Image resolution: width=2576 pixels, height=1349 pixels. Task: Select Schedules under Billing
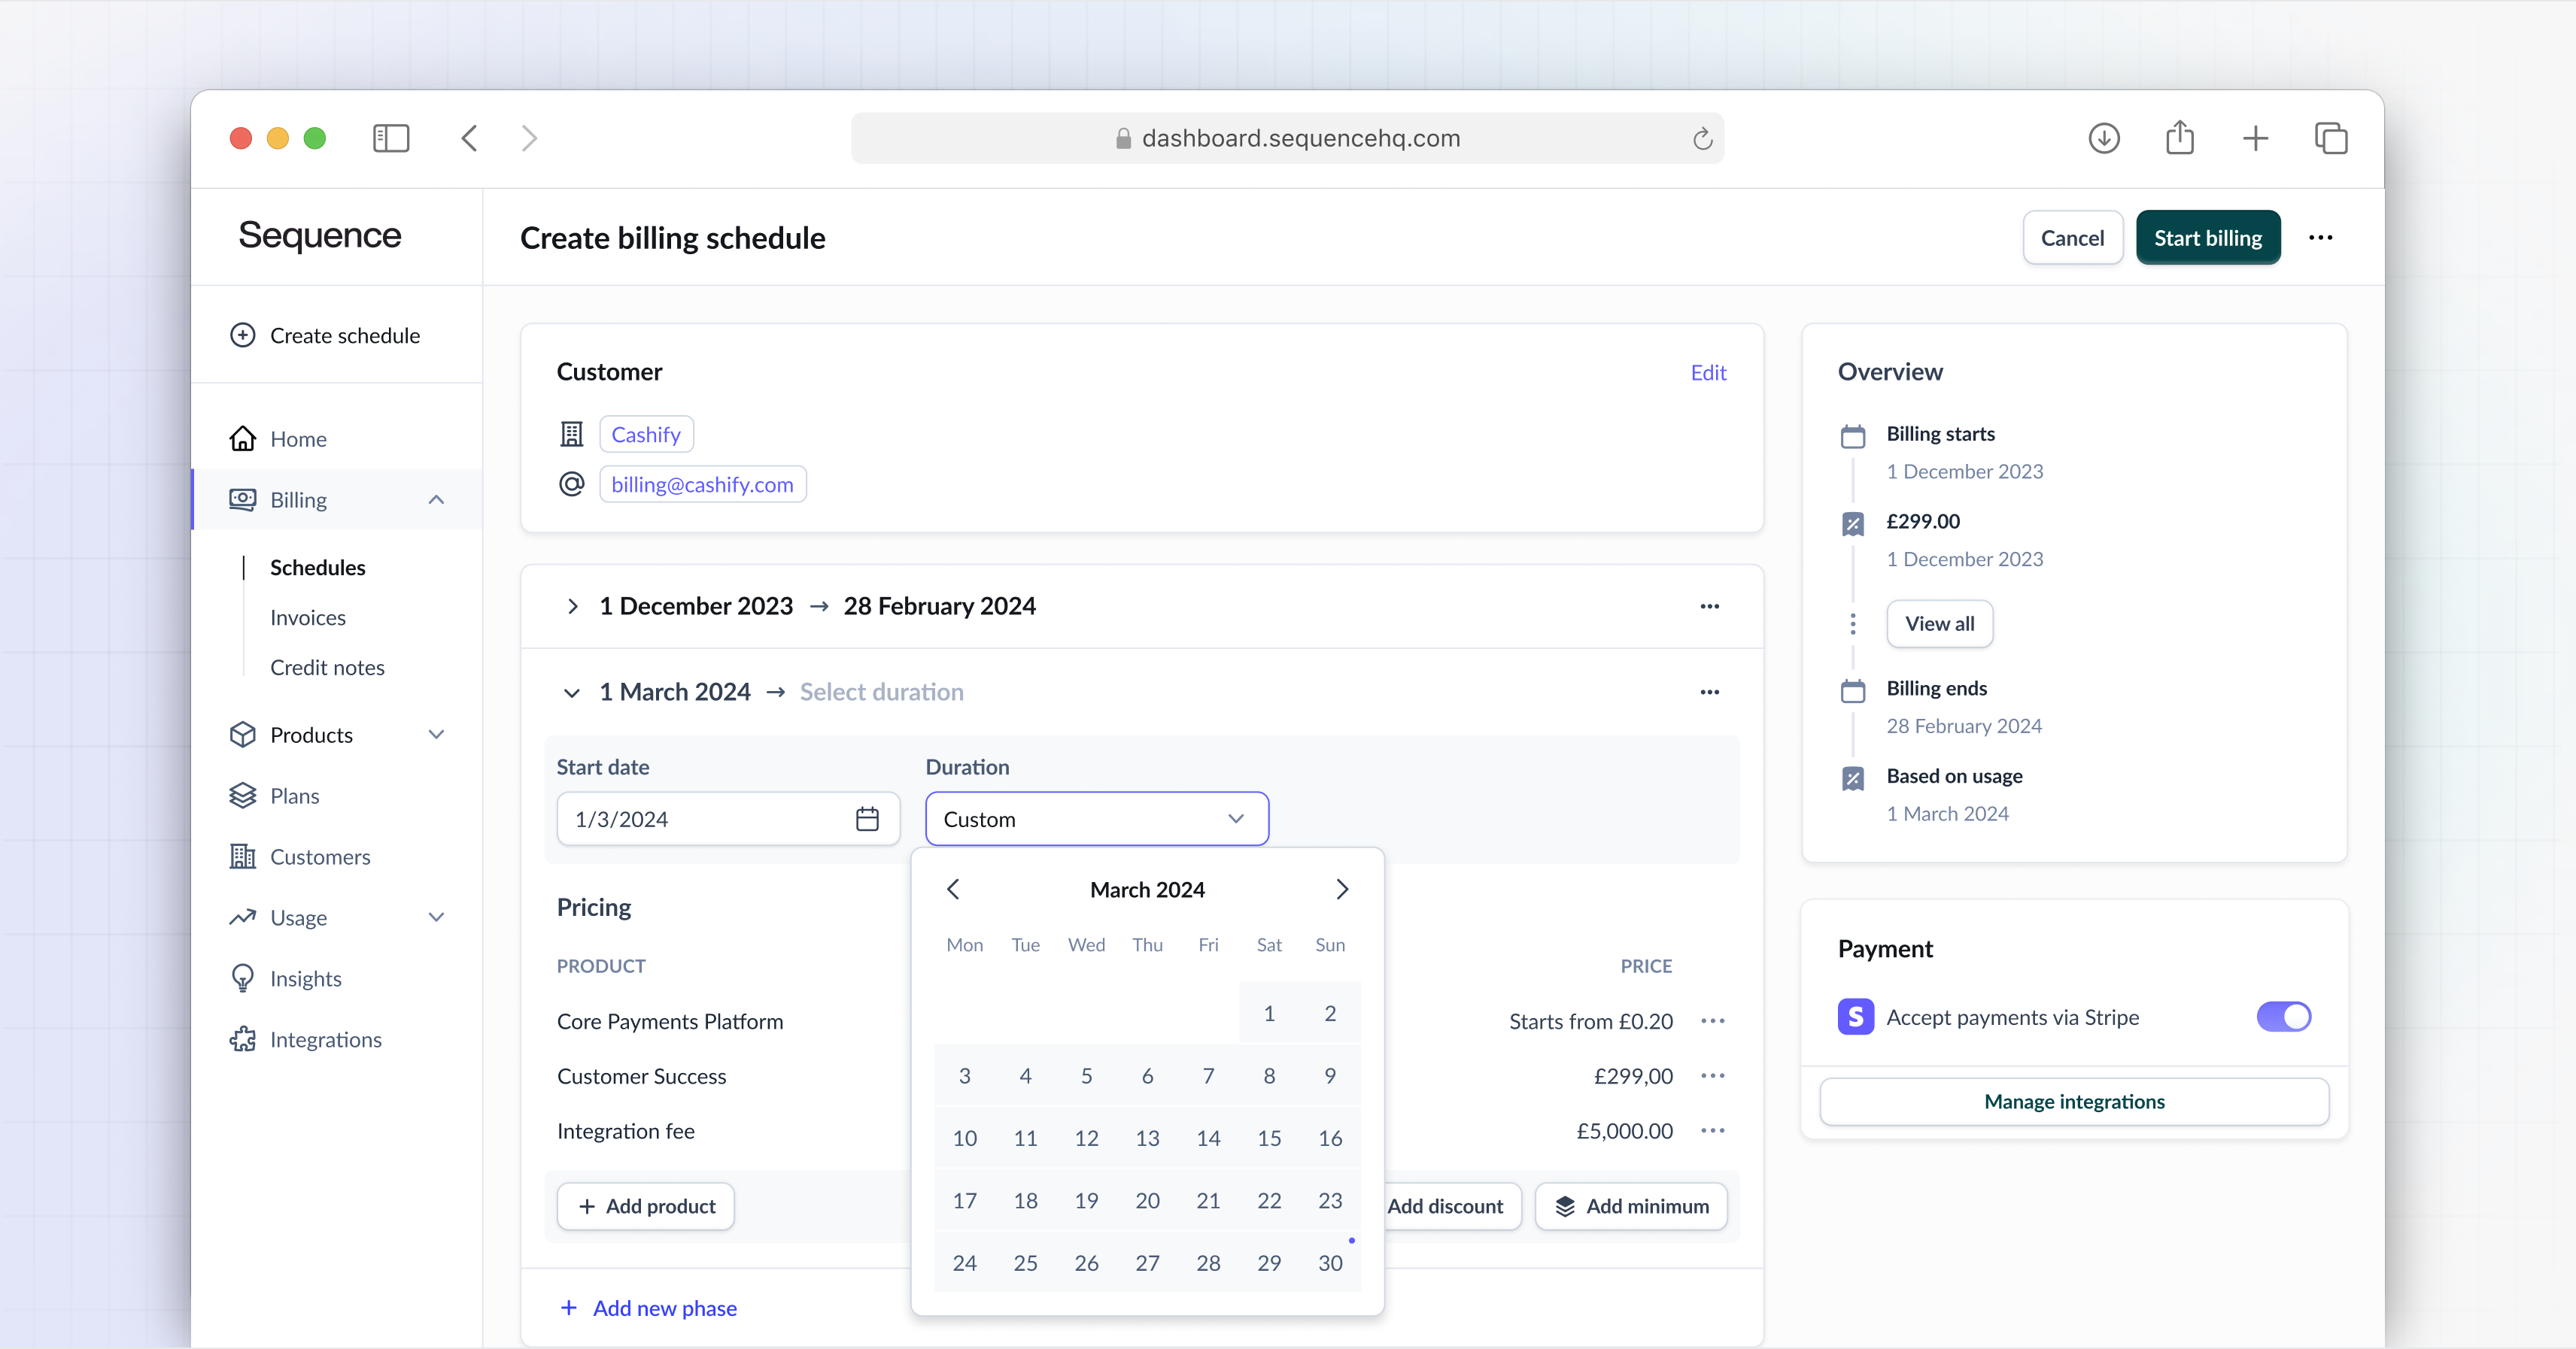[318, 568]
